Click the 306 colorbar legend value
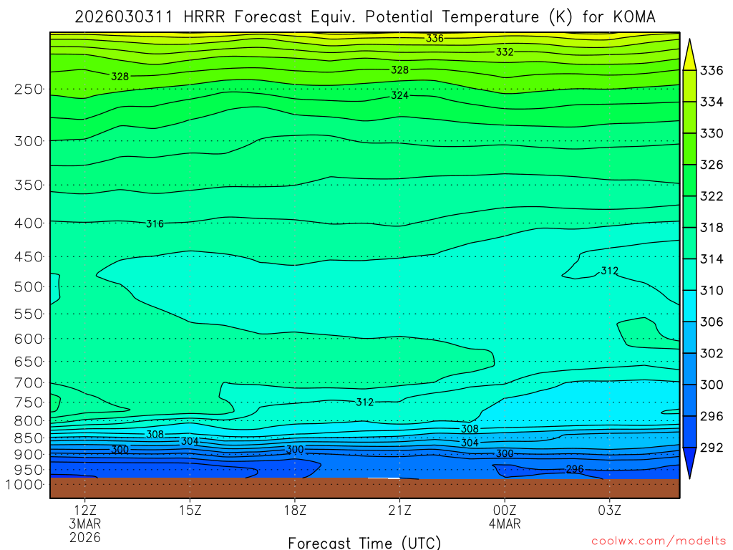This screenshot has width=733, height=550. click(x=712, y=322)
